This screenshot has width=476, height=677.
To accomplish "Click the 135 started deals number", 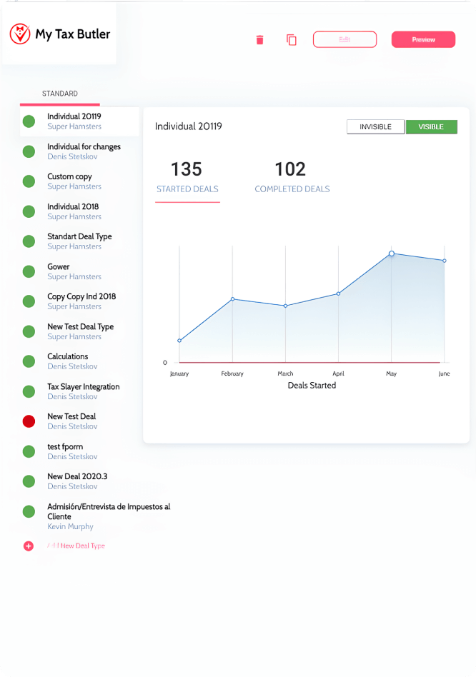I will pyautogui.click(x=187, y=169).
